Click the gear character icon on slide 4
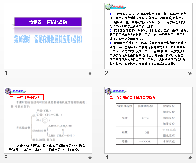 coord(108,91)
